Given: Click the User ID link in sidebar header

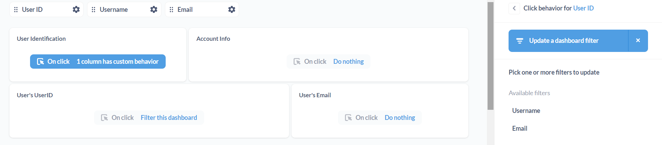Looking at the screenshot, I should click(583, 8).
